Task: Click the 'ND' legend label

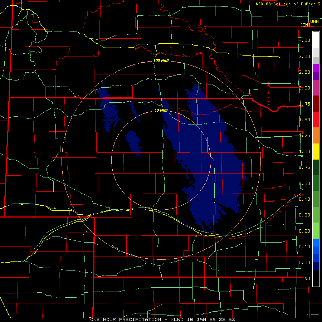Action: point(307,278)
